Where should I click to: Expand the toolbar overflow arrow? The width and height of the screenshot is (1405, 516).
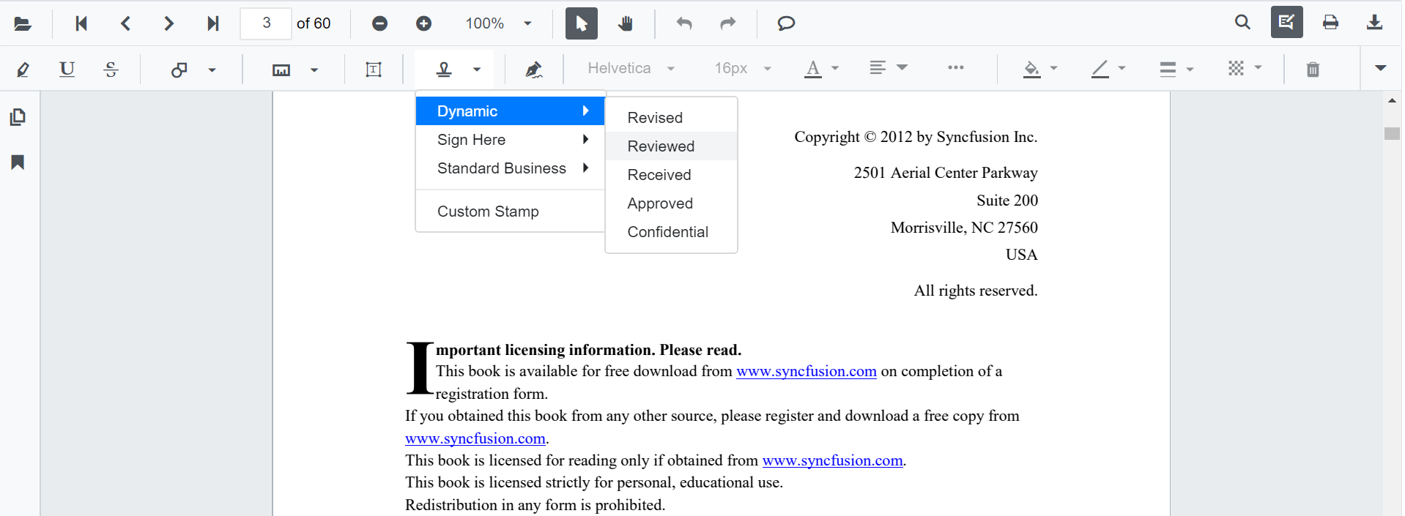(x=1381, y=68)
